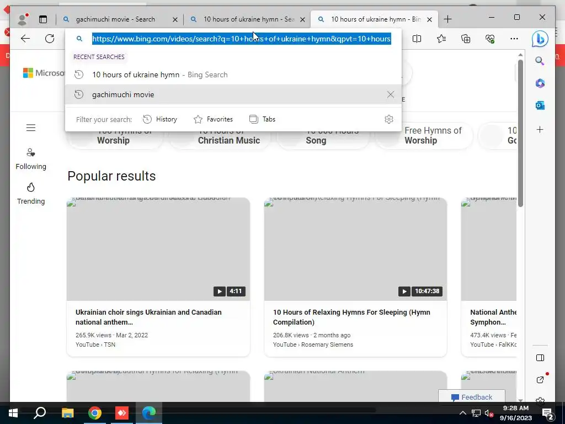Screen dimensions: 565x424
Task: Play the 4:11 video button
Action: [219, 291]
